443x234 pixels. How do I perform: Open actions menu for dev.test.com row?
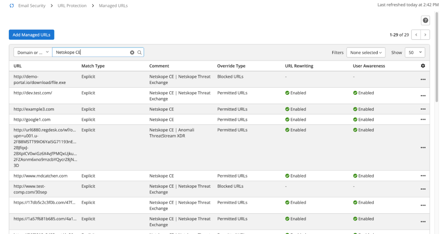point(423,96)
